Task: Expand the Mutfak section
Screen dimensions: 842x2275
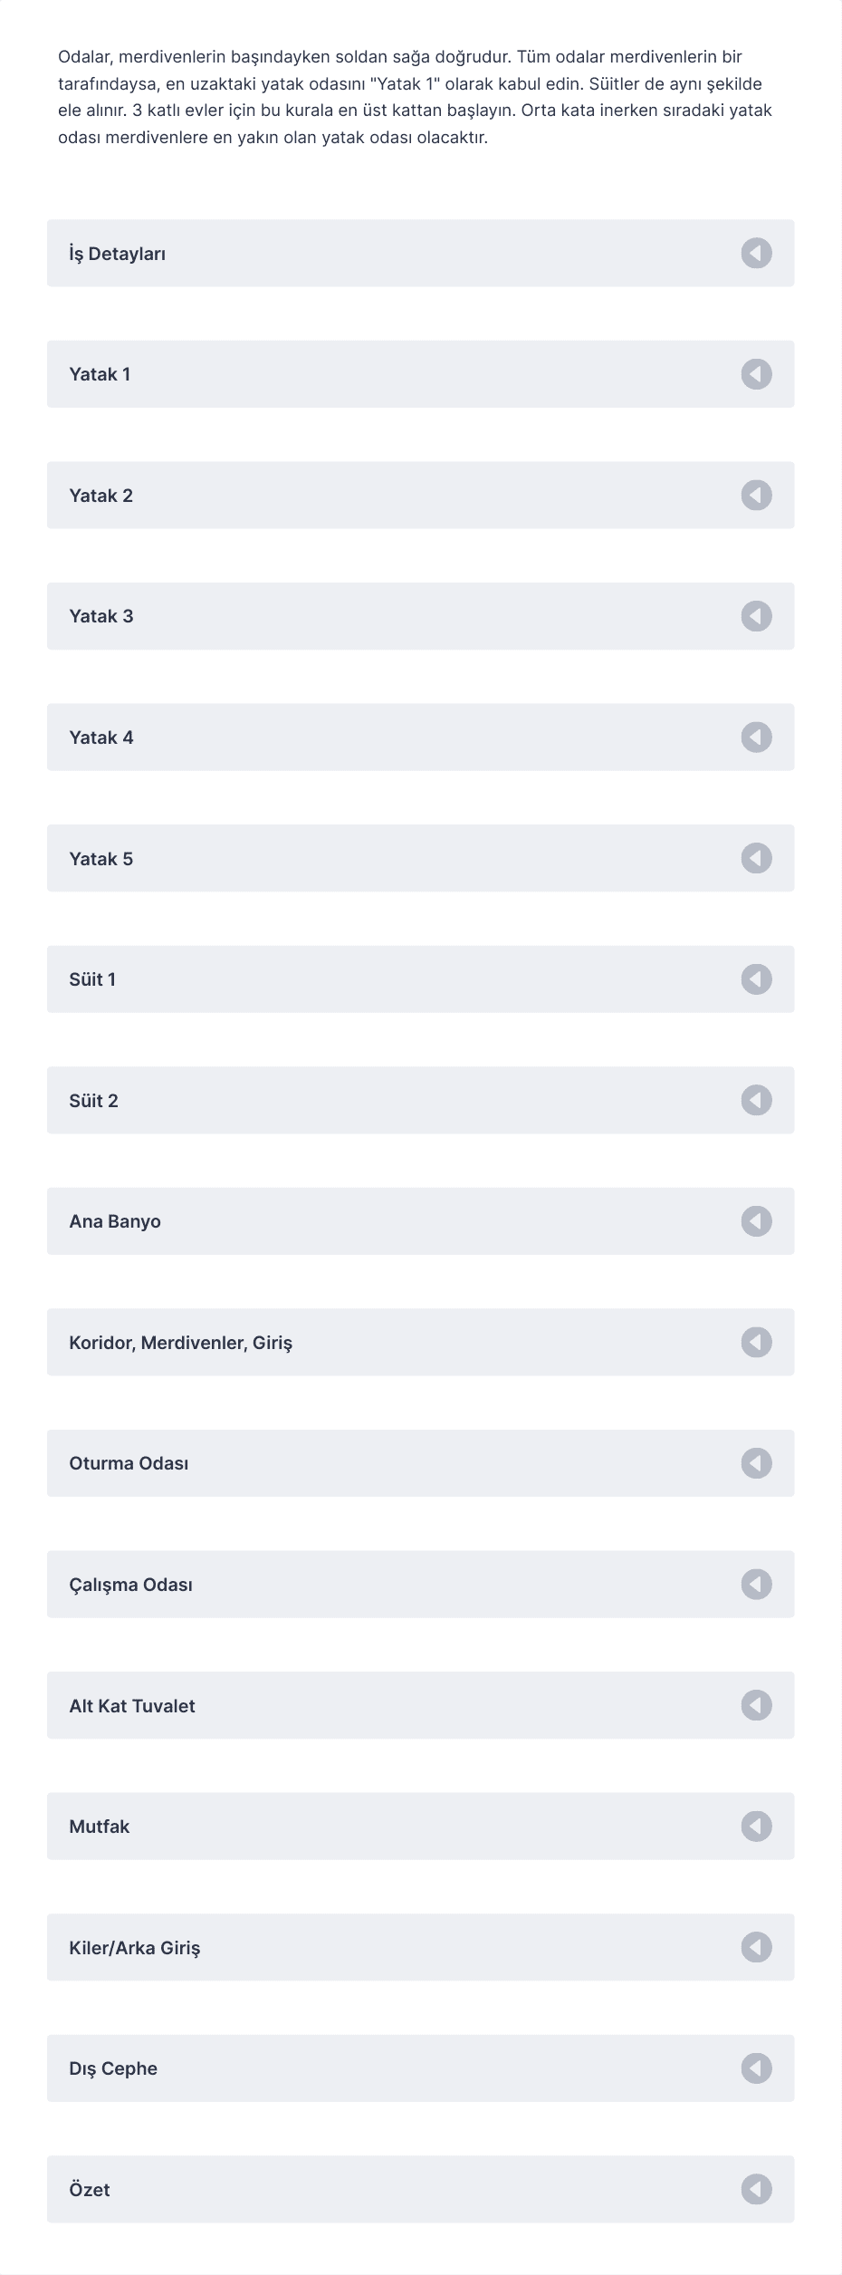Action: [x=420, y=1826]
